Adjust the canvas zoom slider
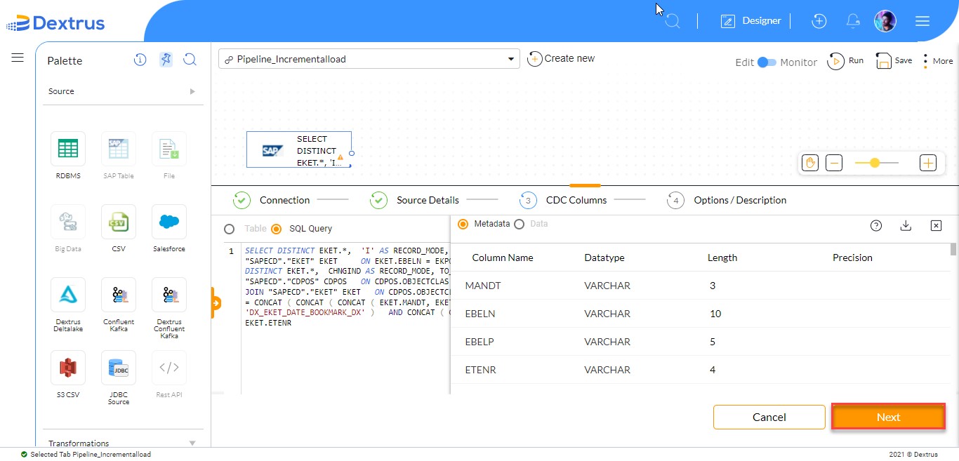 [875, 163]
